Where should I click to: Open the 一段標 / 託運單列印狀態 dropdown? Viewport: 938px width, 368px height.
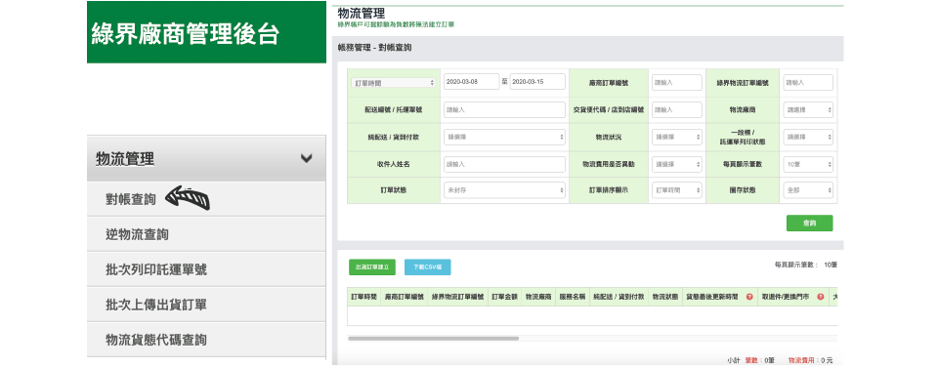808,137
